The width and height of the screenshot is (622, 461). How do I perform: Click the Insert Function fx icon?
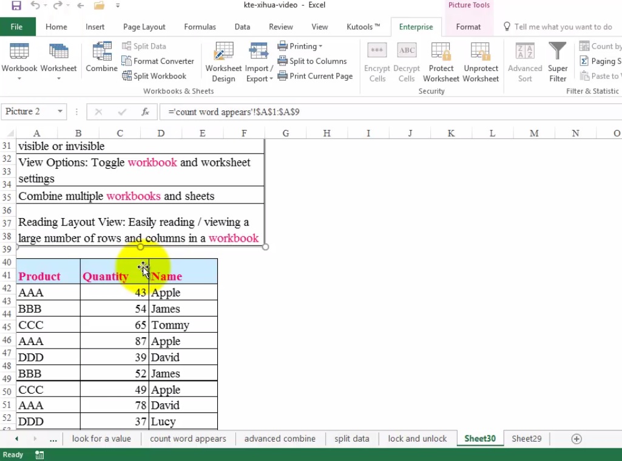pos(145,112)
